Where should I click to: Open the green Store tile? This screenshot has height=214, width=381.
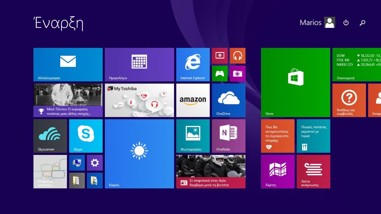[296, 82]
